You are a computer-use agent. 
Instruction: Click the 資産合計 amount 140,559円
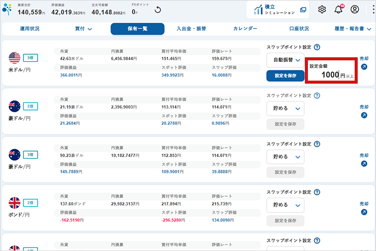tap(31, 12)
